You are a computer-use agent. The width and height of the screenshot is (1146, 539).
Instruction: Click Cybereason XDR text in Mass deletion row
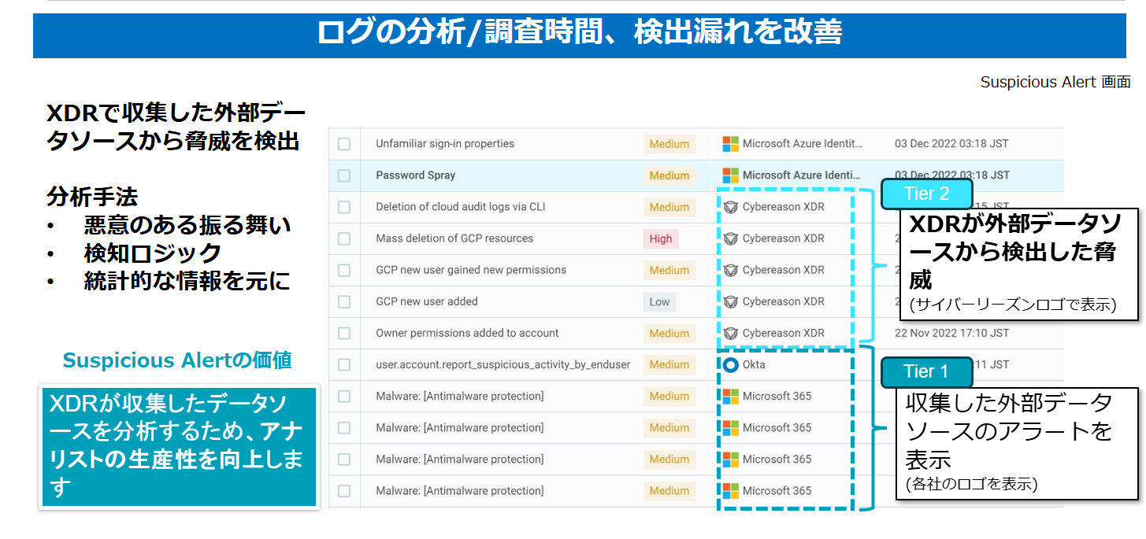pyautogui.click(x=784, y=238)
